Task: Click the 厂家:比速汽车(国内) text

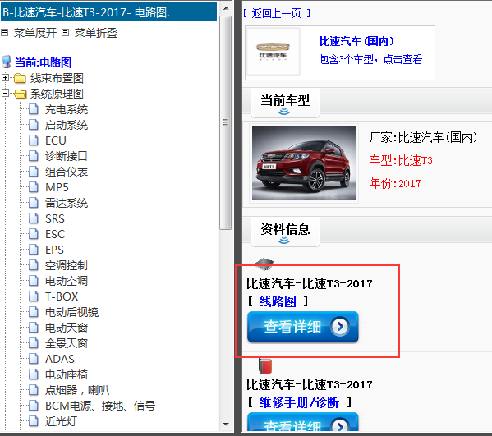Action: click(x=423, y=137)
